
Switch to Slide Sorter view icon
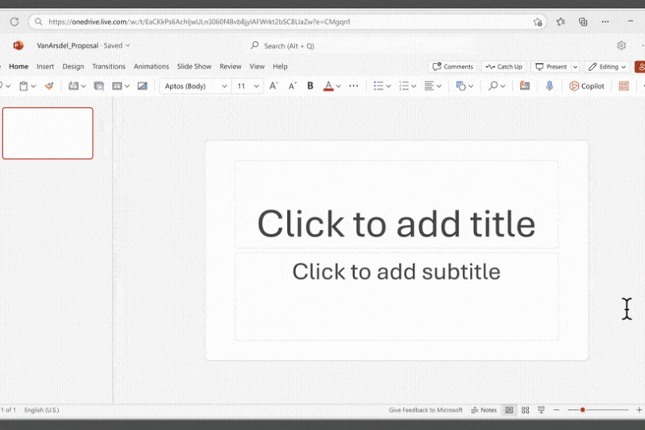(526, 410)
